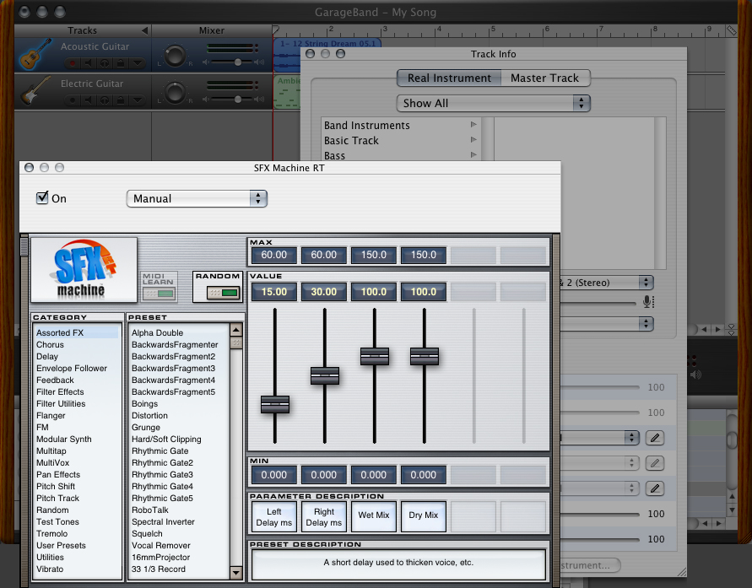Select the Real Instrument tab
This screenshot has height=588, width=752.
449,78
